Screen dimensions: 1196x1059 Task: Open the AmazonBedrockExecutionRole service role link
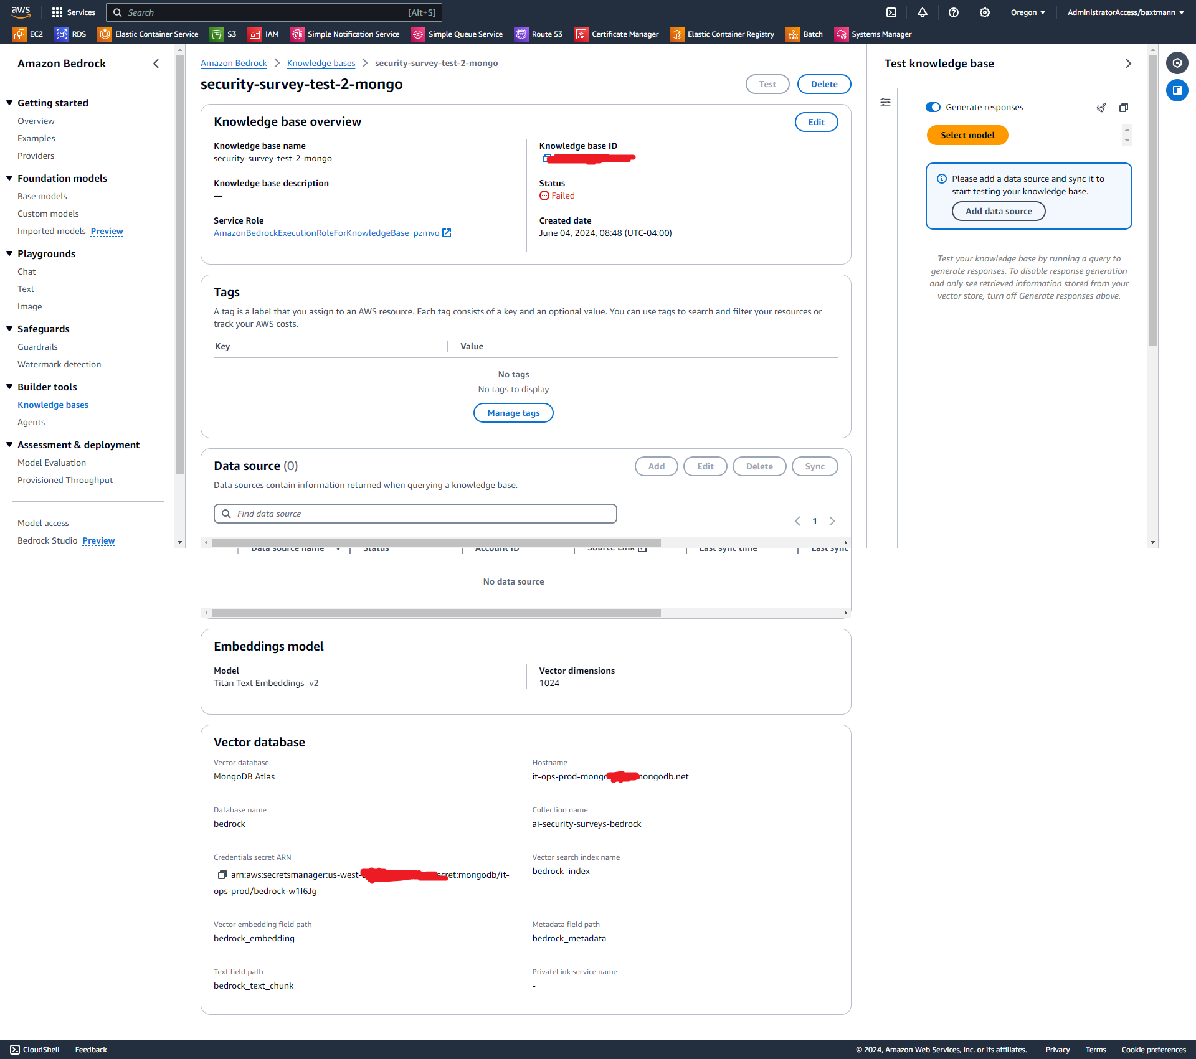pyautogui.click(x=326, y=233)
